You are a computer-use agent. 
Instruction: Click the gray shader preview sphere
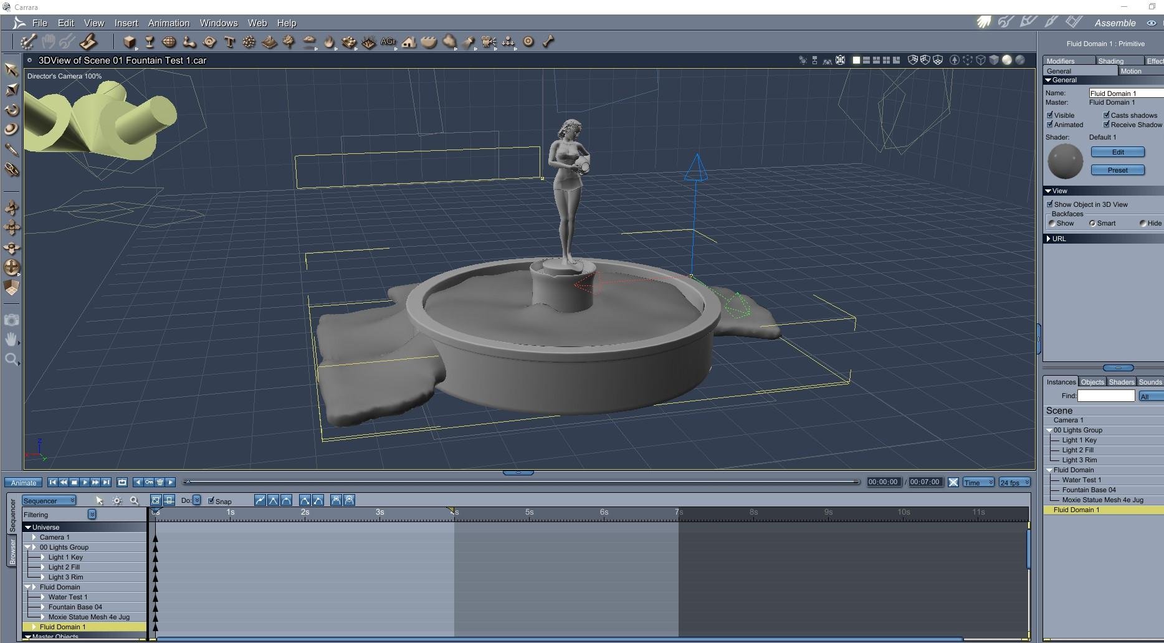coord(1065,161)
